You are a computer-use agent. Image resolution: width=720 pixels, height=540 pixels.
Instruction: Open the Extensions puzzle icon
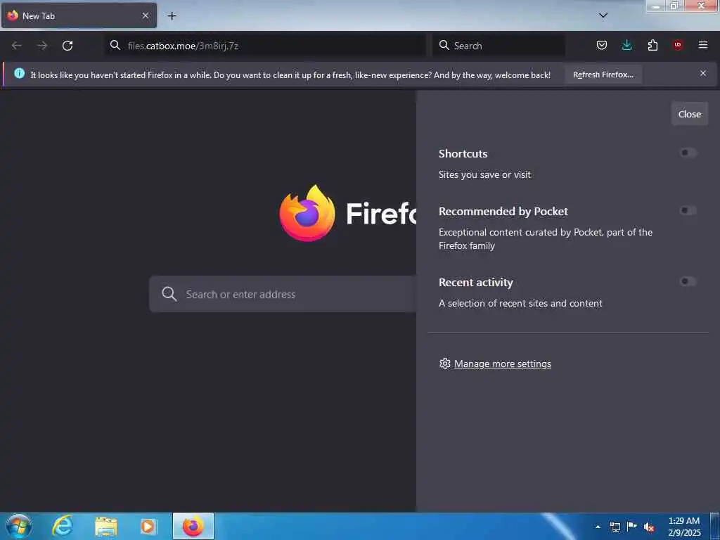(652, 45)
